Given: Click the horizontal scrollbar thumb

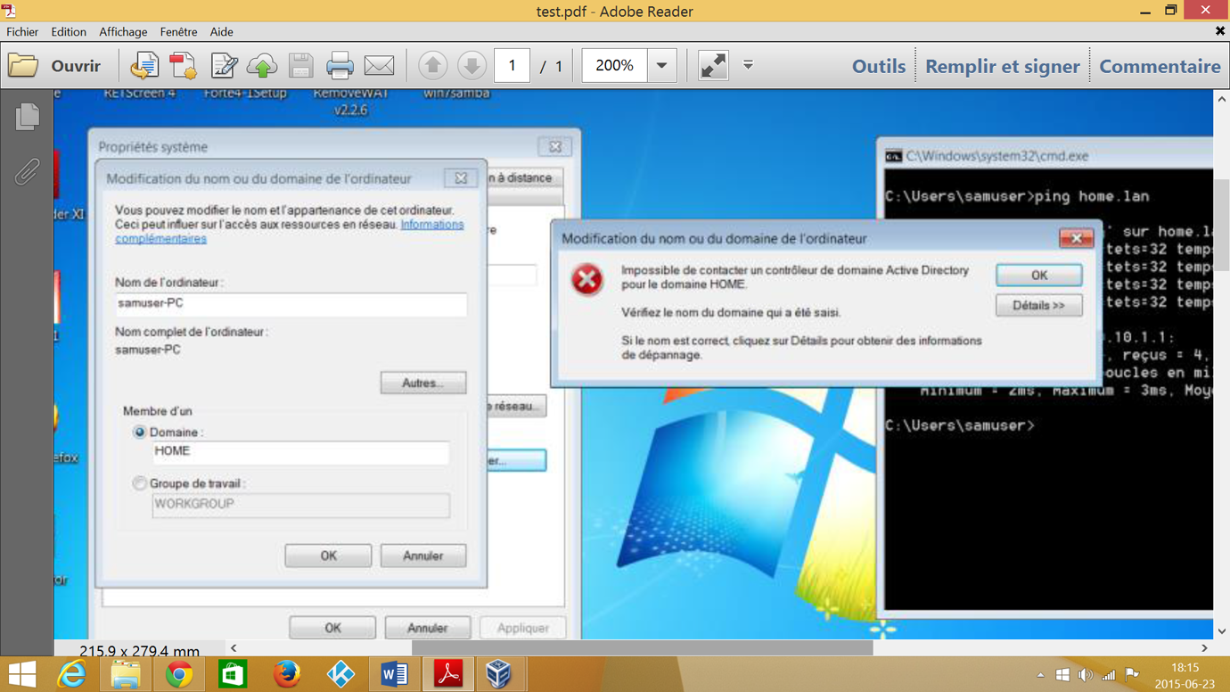Looking at the screenshot, I should click(642, 648).
